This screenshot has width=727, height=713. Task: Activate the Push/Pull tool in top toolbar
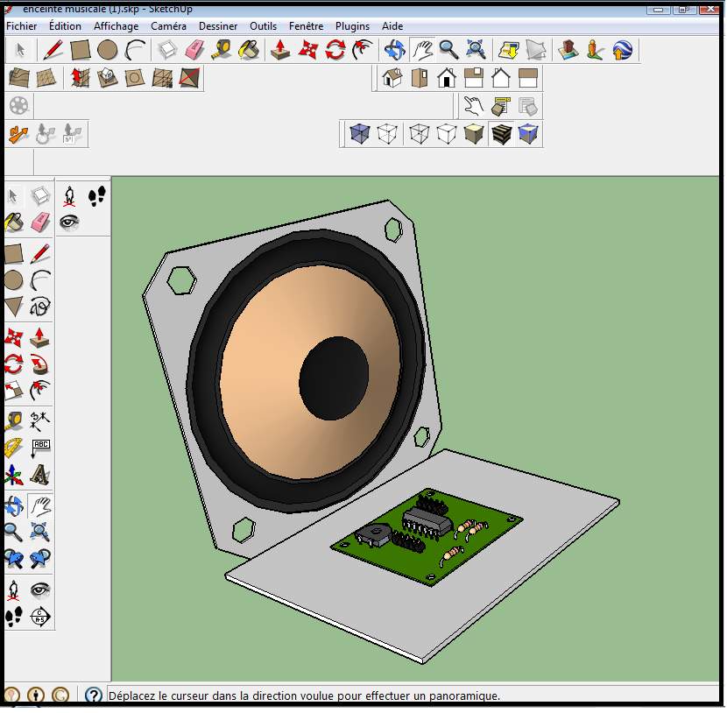280,50
